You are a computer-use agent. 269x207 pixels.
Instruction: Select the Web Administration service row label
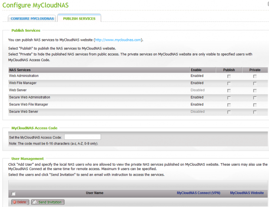pyautogui.click(x=24, y=76)
